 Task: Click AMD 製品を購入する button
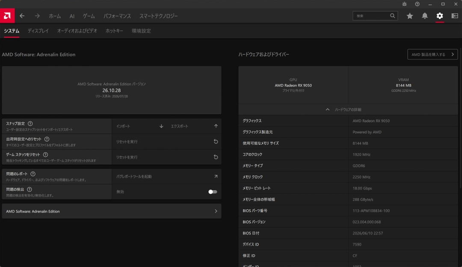click(x=432, y=54)
